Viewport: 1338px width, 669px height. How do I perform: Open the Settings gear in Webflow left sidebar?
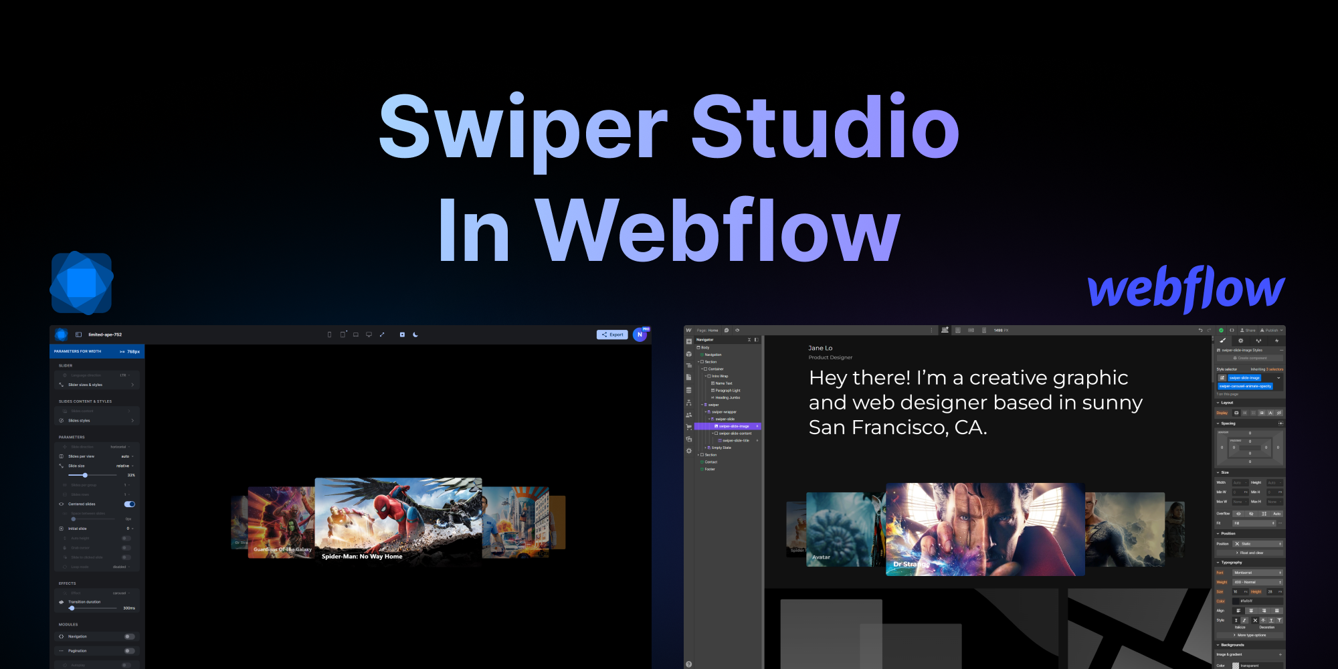tap(689, 451)
